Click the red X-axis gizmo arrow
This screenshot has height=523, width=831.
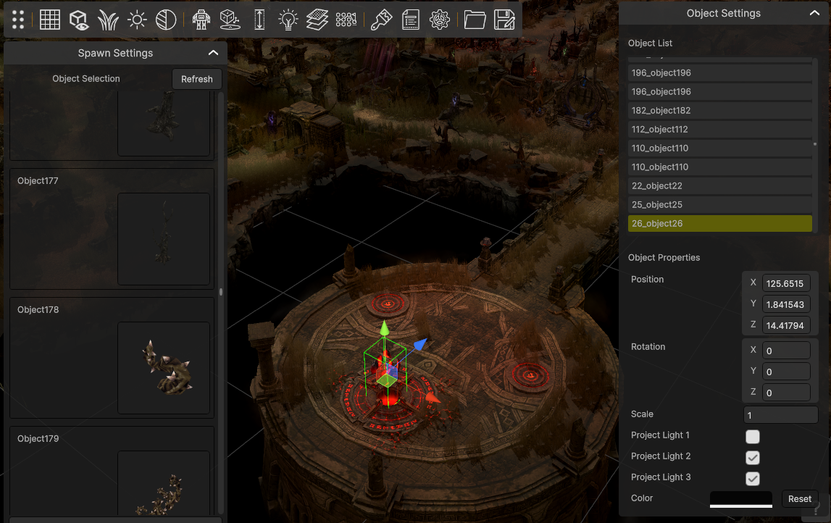(433, 398)
